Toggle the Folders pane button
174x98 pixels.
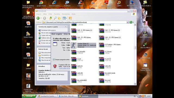point(59,18)
